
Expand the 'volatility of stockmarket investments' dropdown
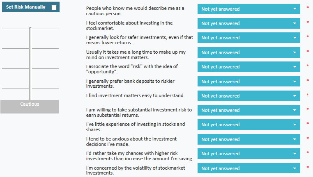[249, 168]
